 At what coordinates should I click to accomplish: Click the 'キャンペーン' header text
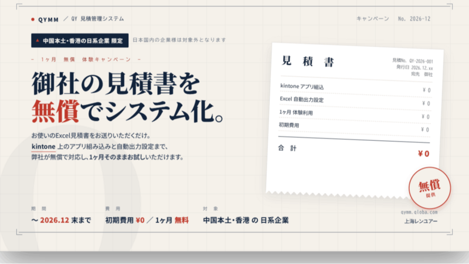(372, 19)
